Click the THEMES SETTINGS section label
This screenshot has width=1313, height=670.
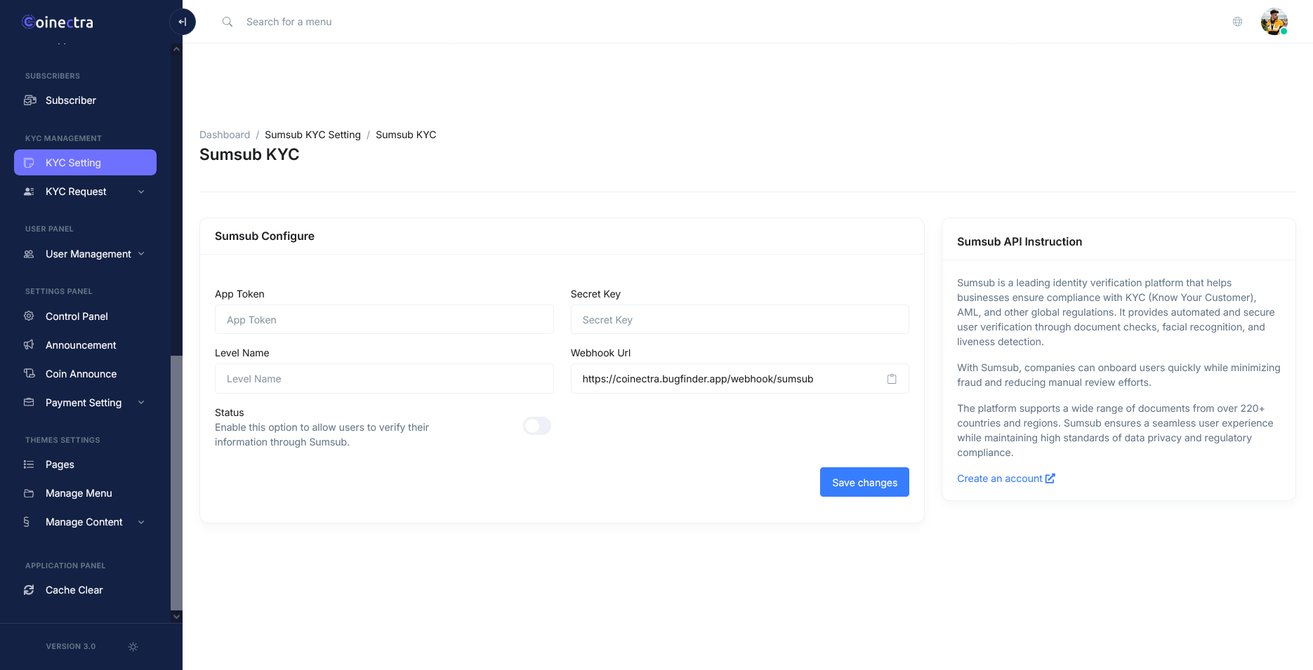click(62, 441)
